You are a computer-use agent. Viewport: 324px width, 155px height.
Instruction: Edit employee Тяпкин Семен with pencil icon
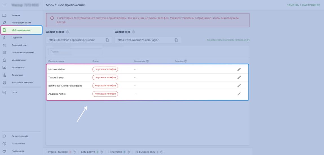tap(239, 77)
